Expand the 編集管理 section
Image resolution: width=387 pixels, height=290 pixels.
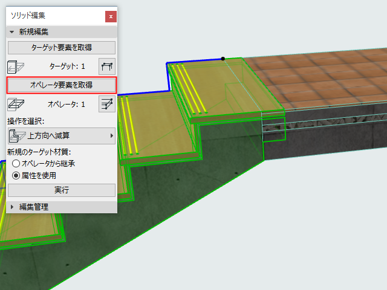(x=11, y=207)
